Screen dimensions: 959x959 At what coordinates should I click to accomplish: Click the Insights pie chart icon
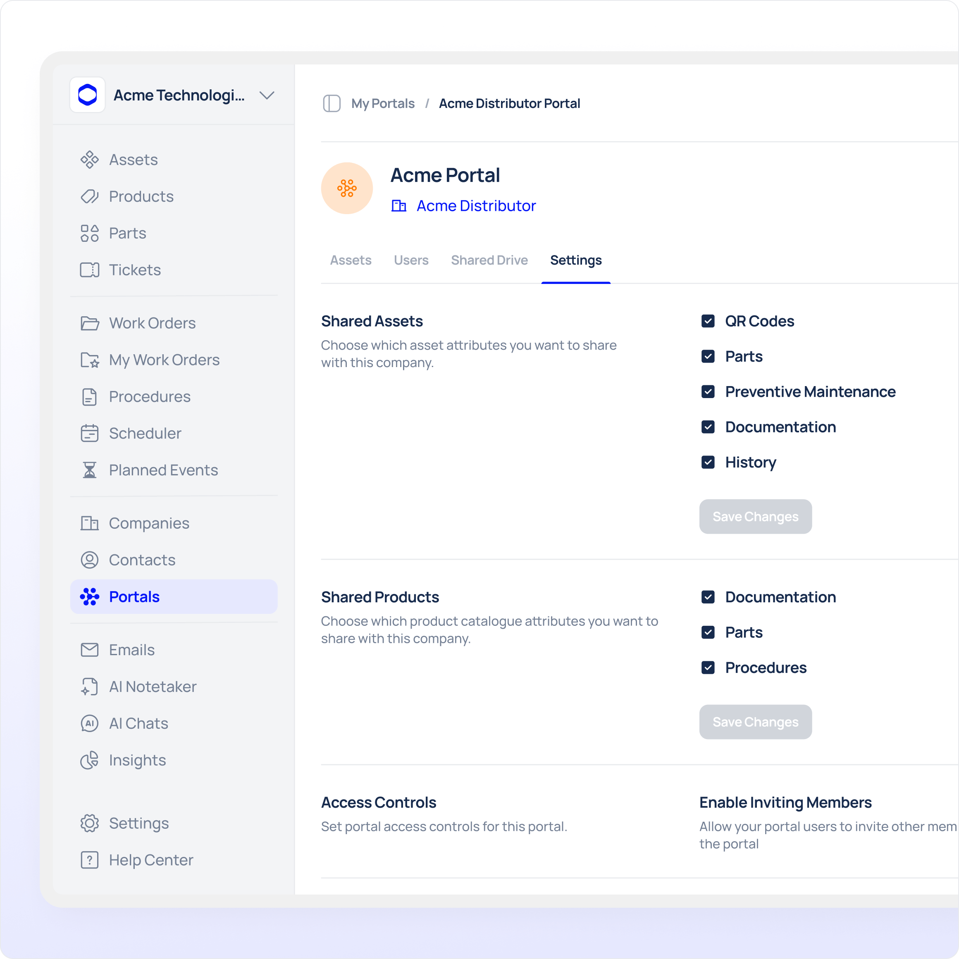tap(89, 760)
